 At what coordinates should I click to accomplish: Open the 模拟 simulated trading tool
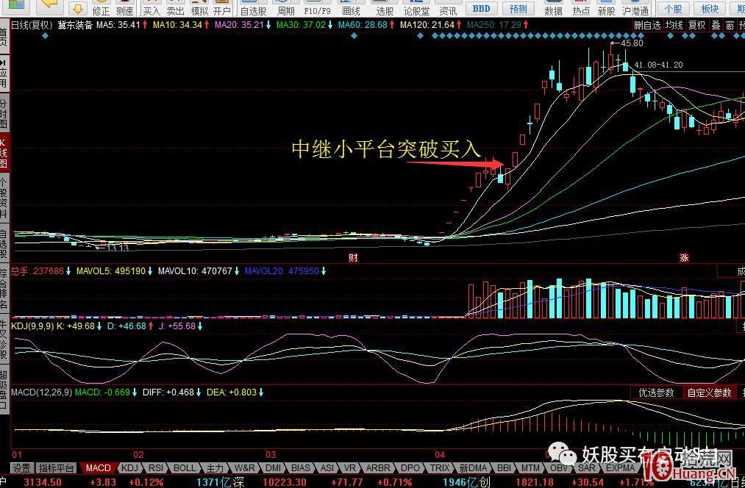coord(199,9)
